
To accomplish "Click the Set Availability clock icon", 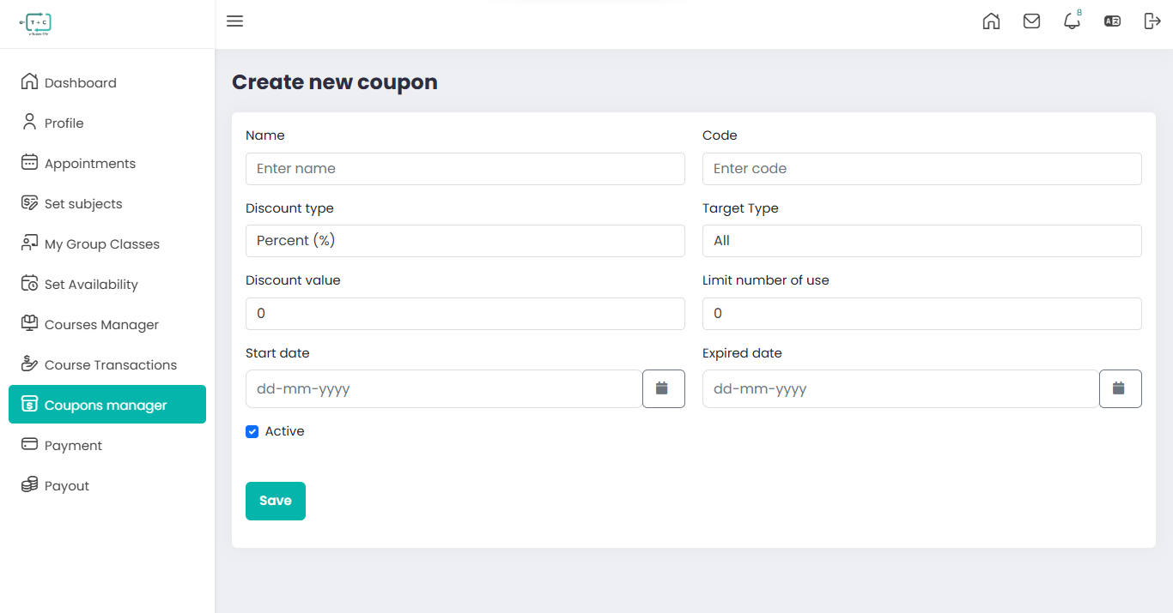I will pos(29,283).
